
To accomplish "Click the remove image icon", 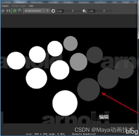I will pyautogui.click(x=20, y=11).
